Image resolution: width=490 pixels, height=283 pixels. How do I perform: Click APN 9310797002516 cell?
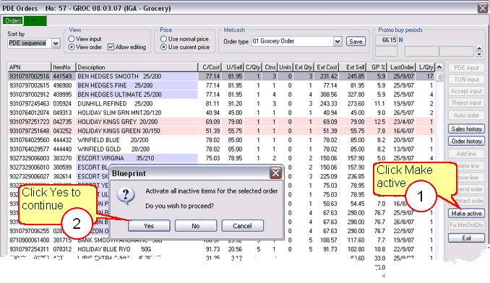point(29,77)
